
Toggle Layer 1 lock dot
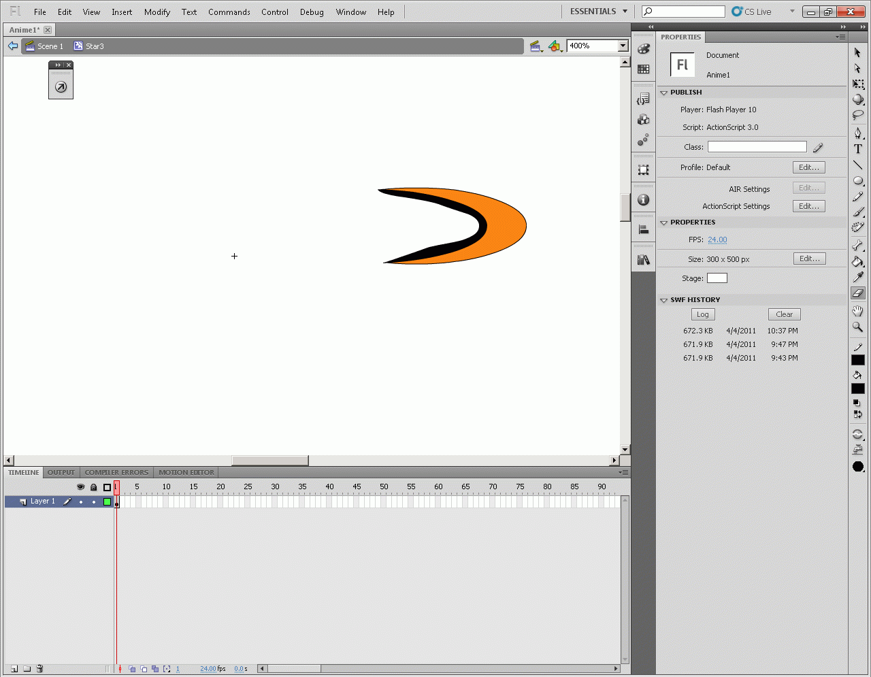tap(94, 502)
